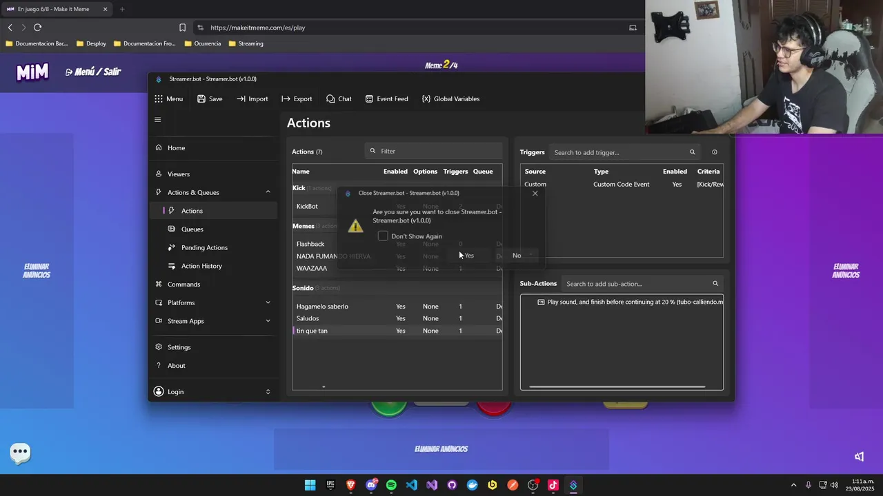Click the MiM logo on the webpage
The width and height of the screenshot is (883, 496).
(32, 72)
